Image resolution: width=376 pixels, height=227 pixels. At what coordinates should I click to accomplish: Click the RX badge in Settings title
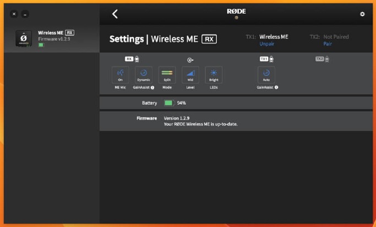(209, 39)
